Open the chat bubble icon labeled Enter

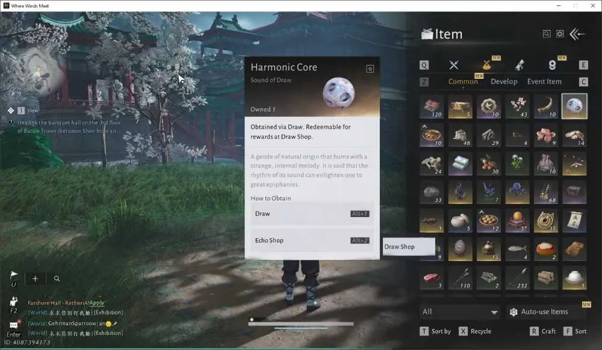(x=14, y=325)
